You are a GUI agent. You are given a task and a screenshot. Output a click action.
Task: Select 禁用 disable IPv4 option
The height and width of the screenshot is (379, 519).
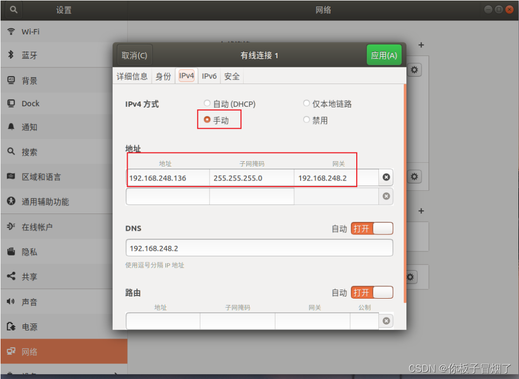315,120
